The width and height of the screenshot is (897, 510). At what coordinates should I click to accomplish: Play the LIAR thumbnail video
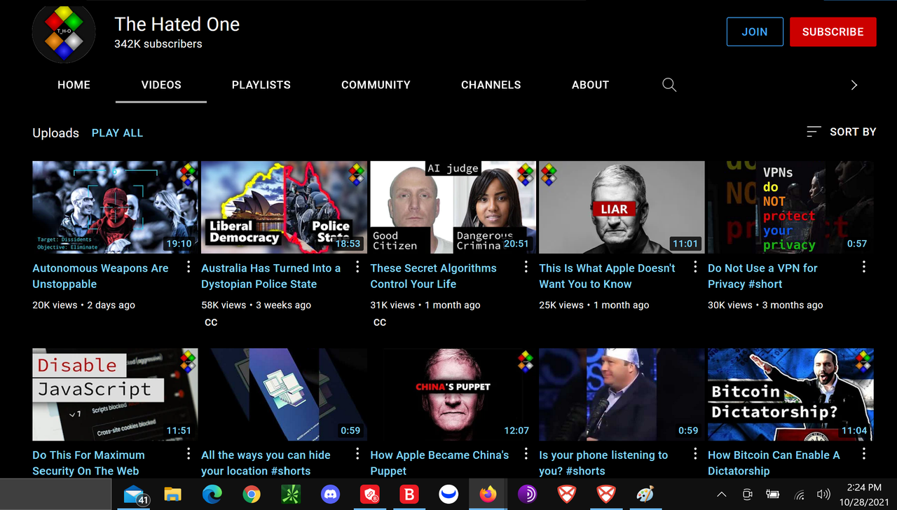pos(622,207)
